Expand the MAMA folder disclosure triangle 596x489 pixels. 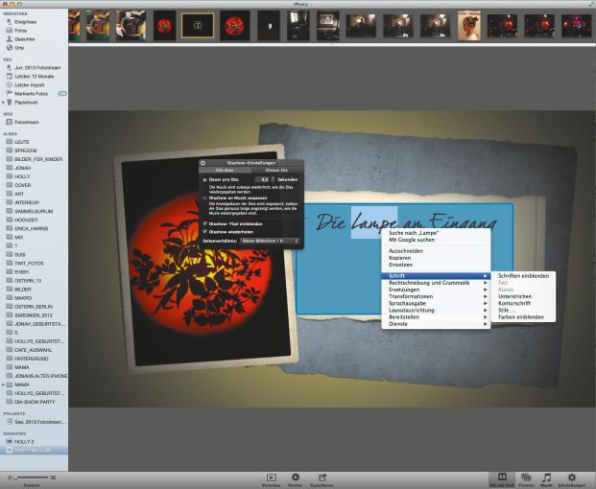click(3, 384)
